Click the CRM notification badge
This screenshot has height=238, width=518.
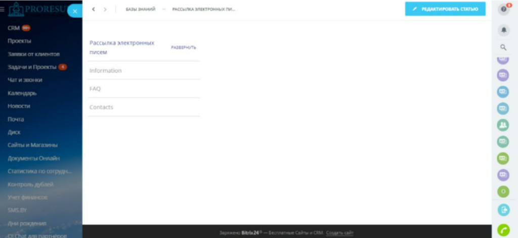(26, 28)
